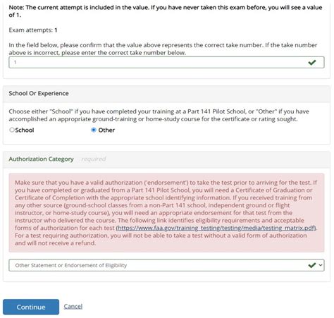
Task: Click the School radio label text
Action: (25, 130)
